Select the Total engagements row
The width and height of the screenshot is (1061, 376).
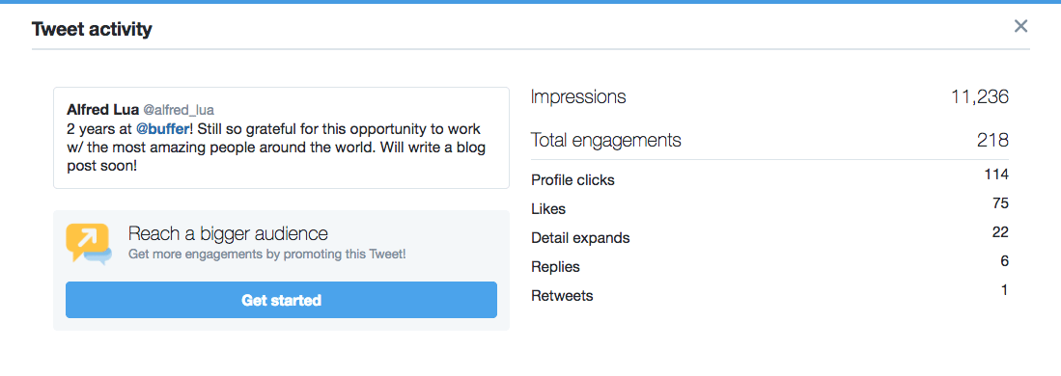[769, 140]
